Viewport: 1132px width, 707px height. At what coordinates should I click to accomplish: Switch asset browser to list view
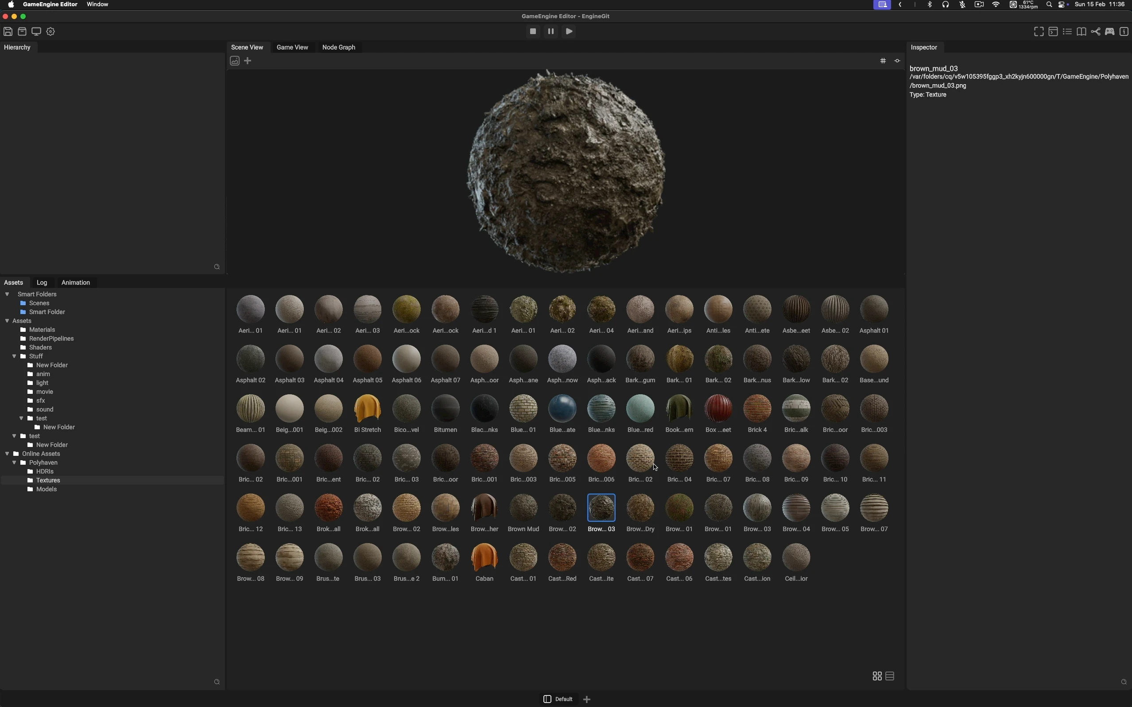coord(890,676)
